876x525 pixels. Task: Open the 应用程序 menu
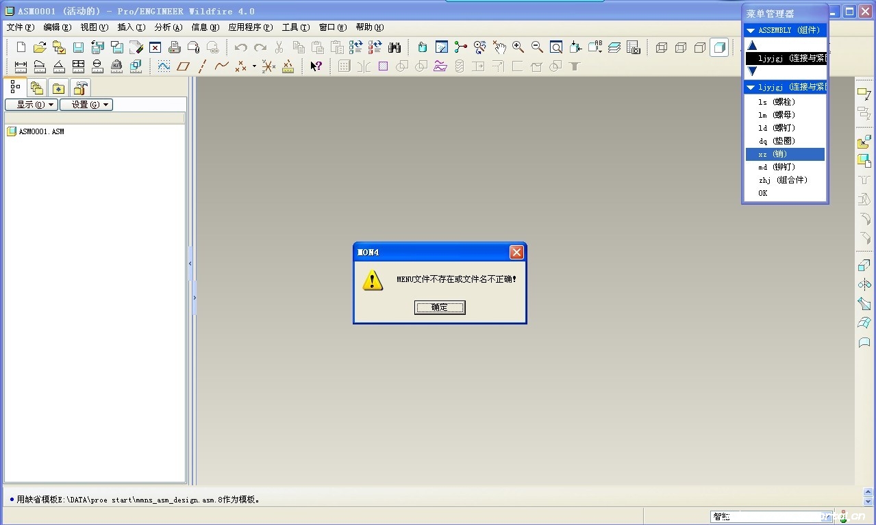pyautogui.click(x=250, y=27)
